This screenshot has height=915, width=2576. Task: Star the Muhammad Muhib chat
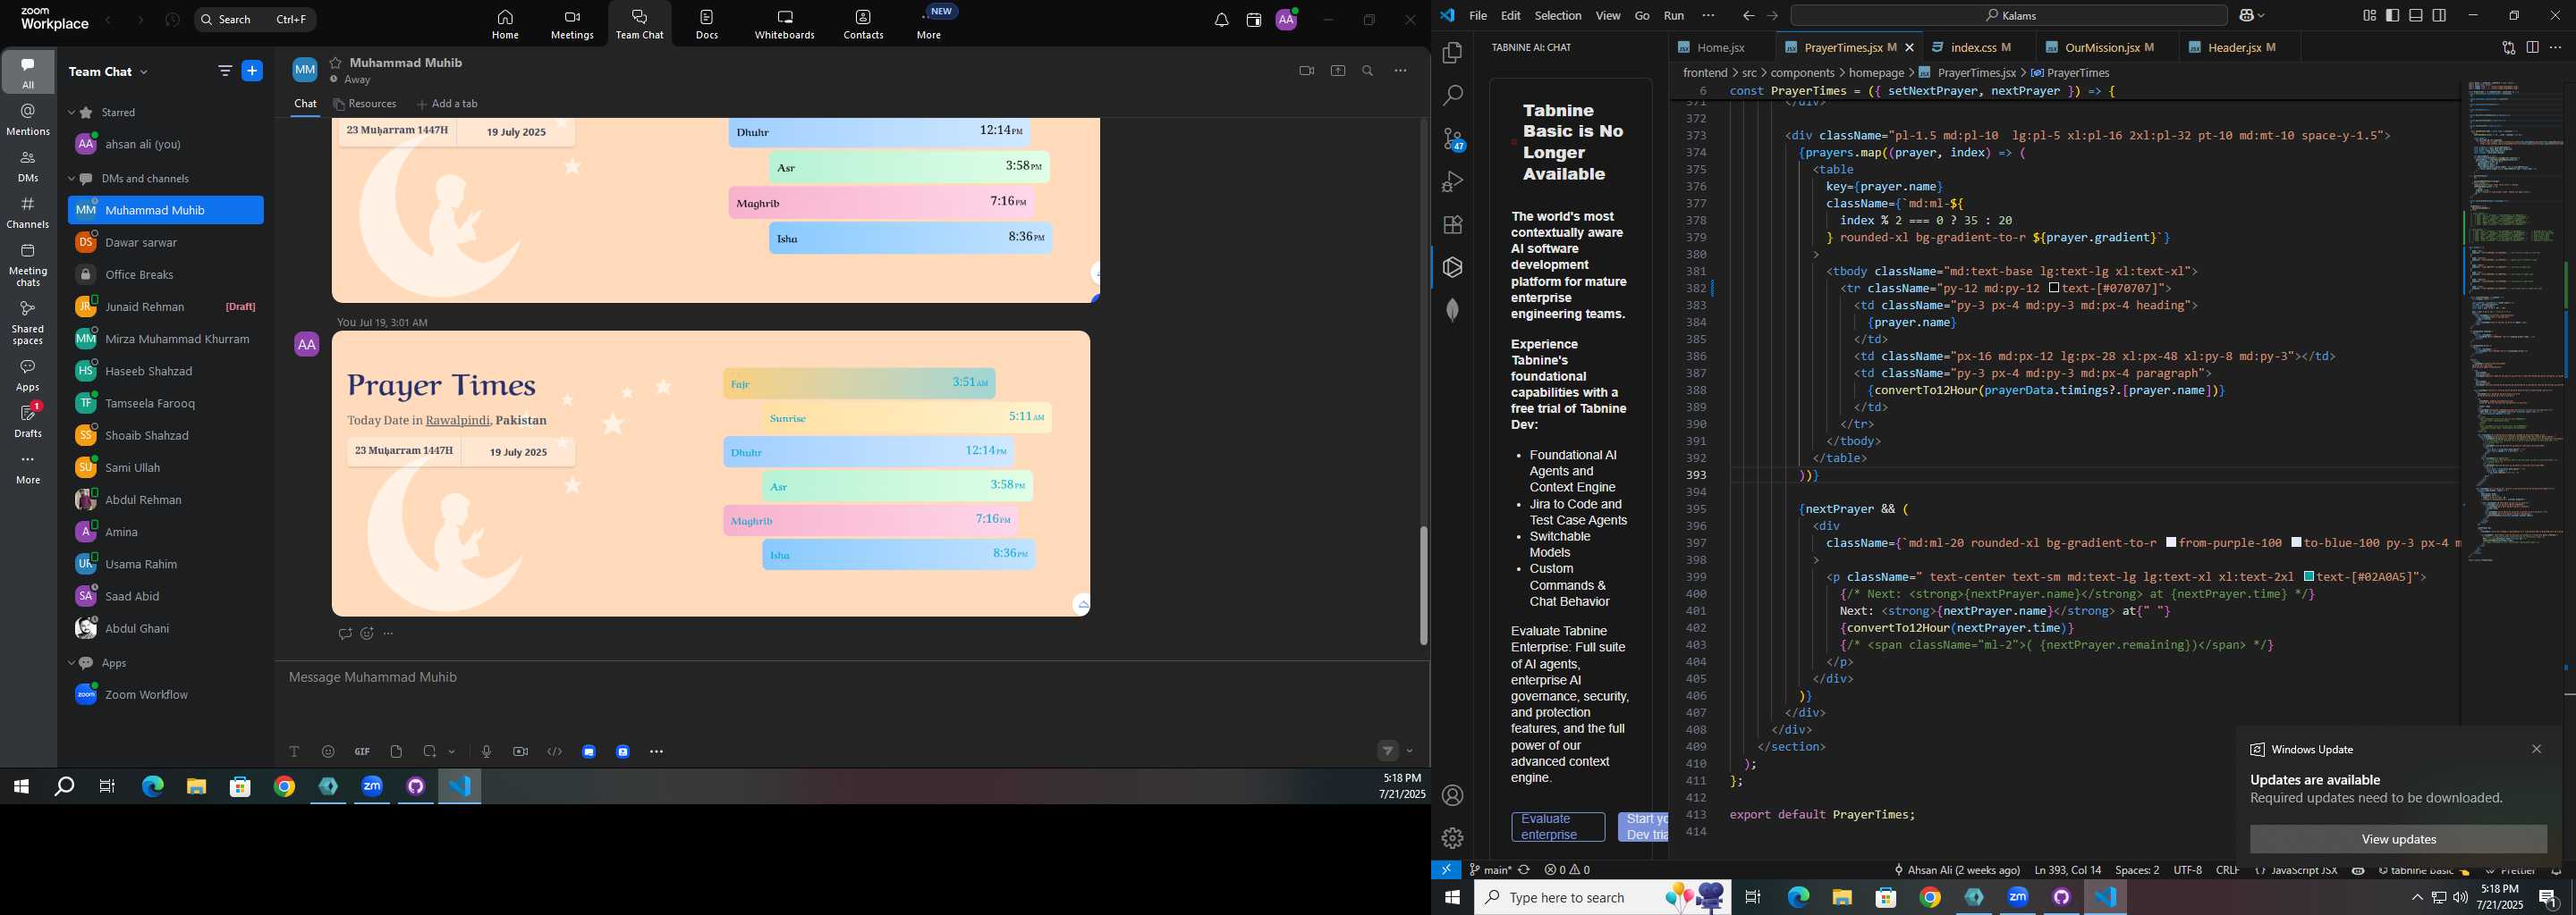[336, 63]
